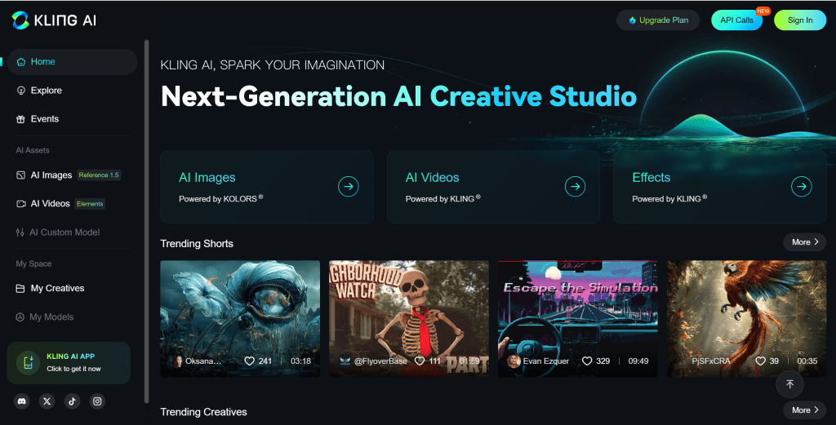Click the NEW badge on API Calls
Viewport: 836px width, 425px height.
[x=763, y=11]
